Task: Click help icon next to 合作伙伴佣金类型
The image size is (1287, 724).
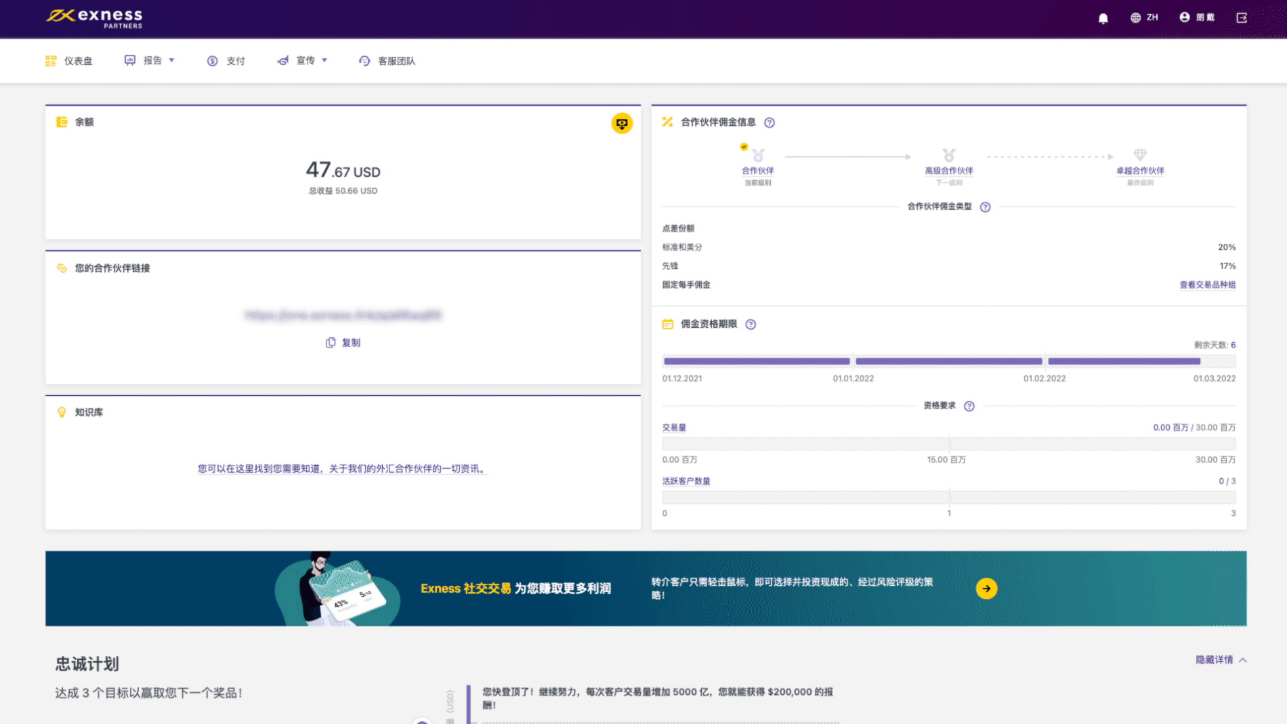Action: click(x=985, y=207)
